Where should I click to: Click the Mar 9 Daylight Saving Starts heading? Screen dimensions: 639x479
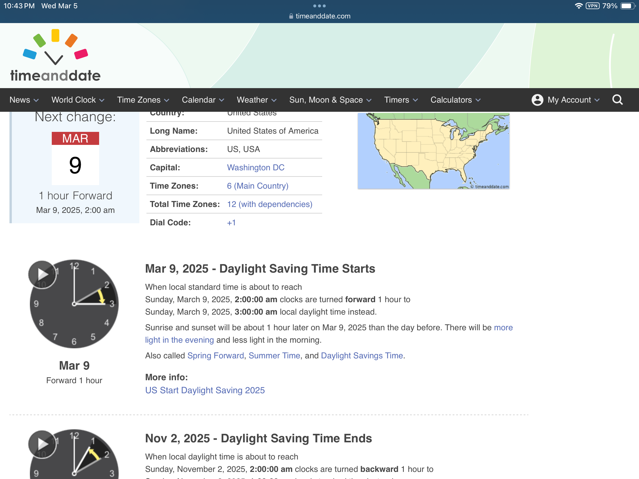pyautogui.click(x=260, y=268)
